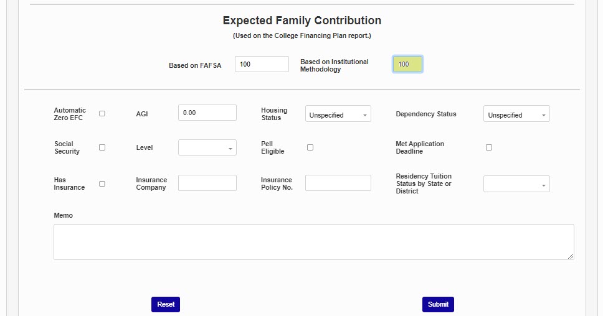
Task: Expand the Dependency Status dropdown
Action: tap(516, 114)
